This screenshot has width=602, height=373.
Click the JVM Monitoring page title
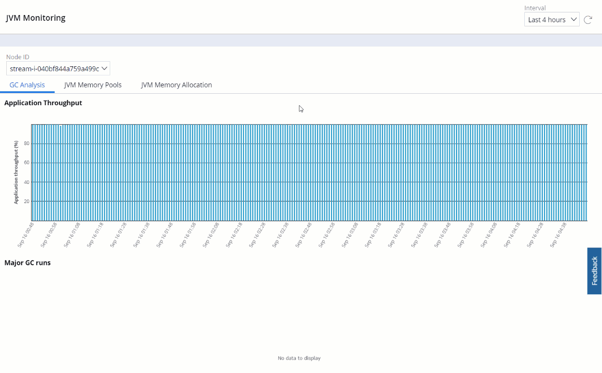coord(36,18)
